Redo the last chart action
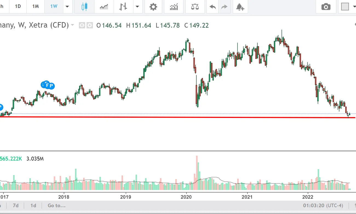356x214 pixels. [224, 7]
